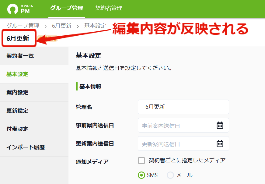
Task: Check 契約者ごとに指定したメディア checkbox
Action: coord(141,161)
